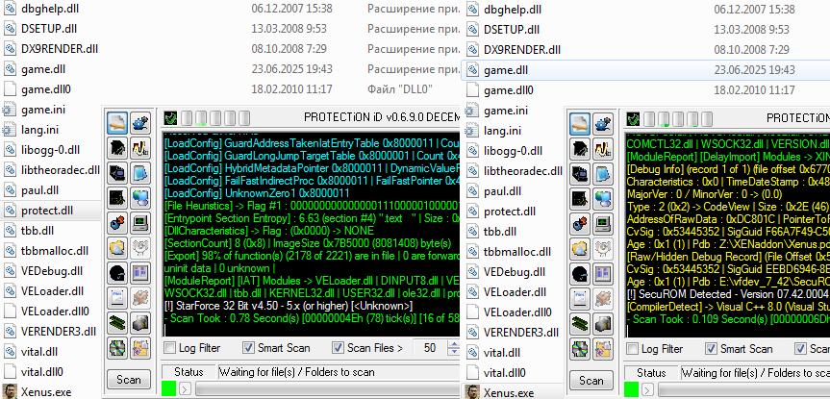Click the Scan button in right Protection ID

[591, 381]
